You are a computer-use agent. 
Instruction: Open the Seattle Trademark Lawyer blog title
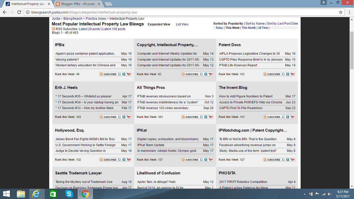pyautogui.click(x=79, y=173)
